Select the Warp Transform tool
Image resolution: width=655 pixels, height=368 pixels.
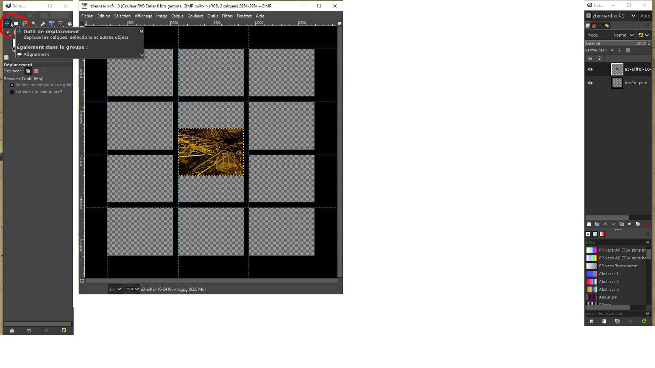(x=60, y=24)
